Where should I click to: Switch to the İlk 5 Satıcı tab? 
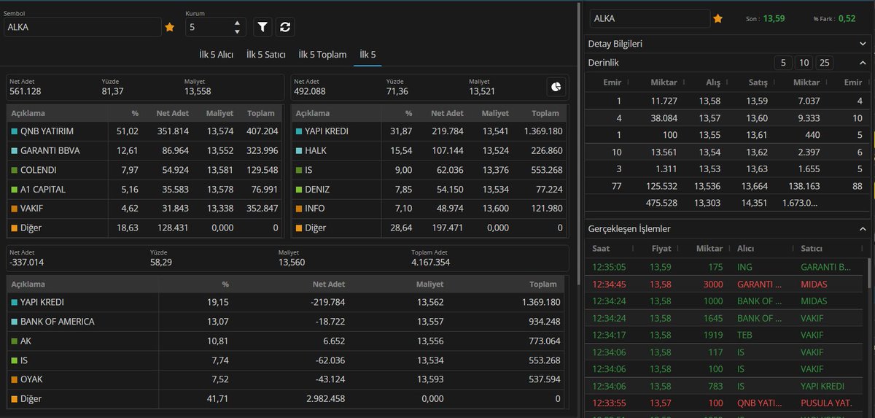(266, 55)
